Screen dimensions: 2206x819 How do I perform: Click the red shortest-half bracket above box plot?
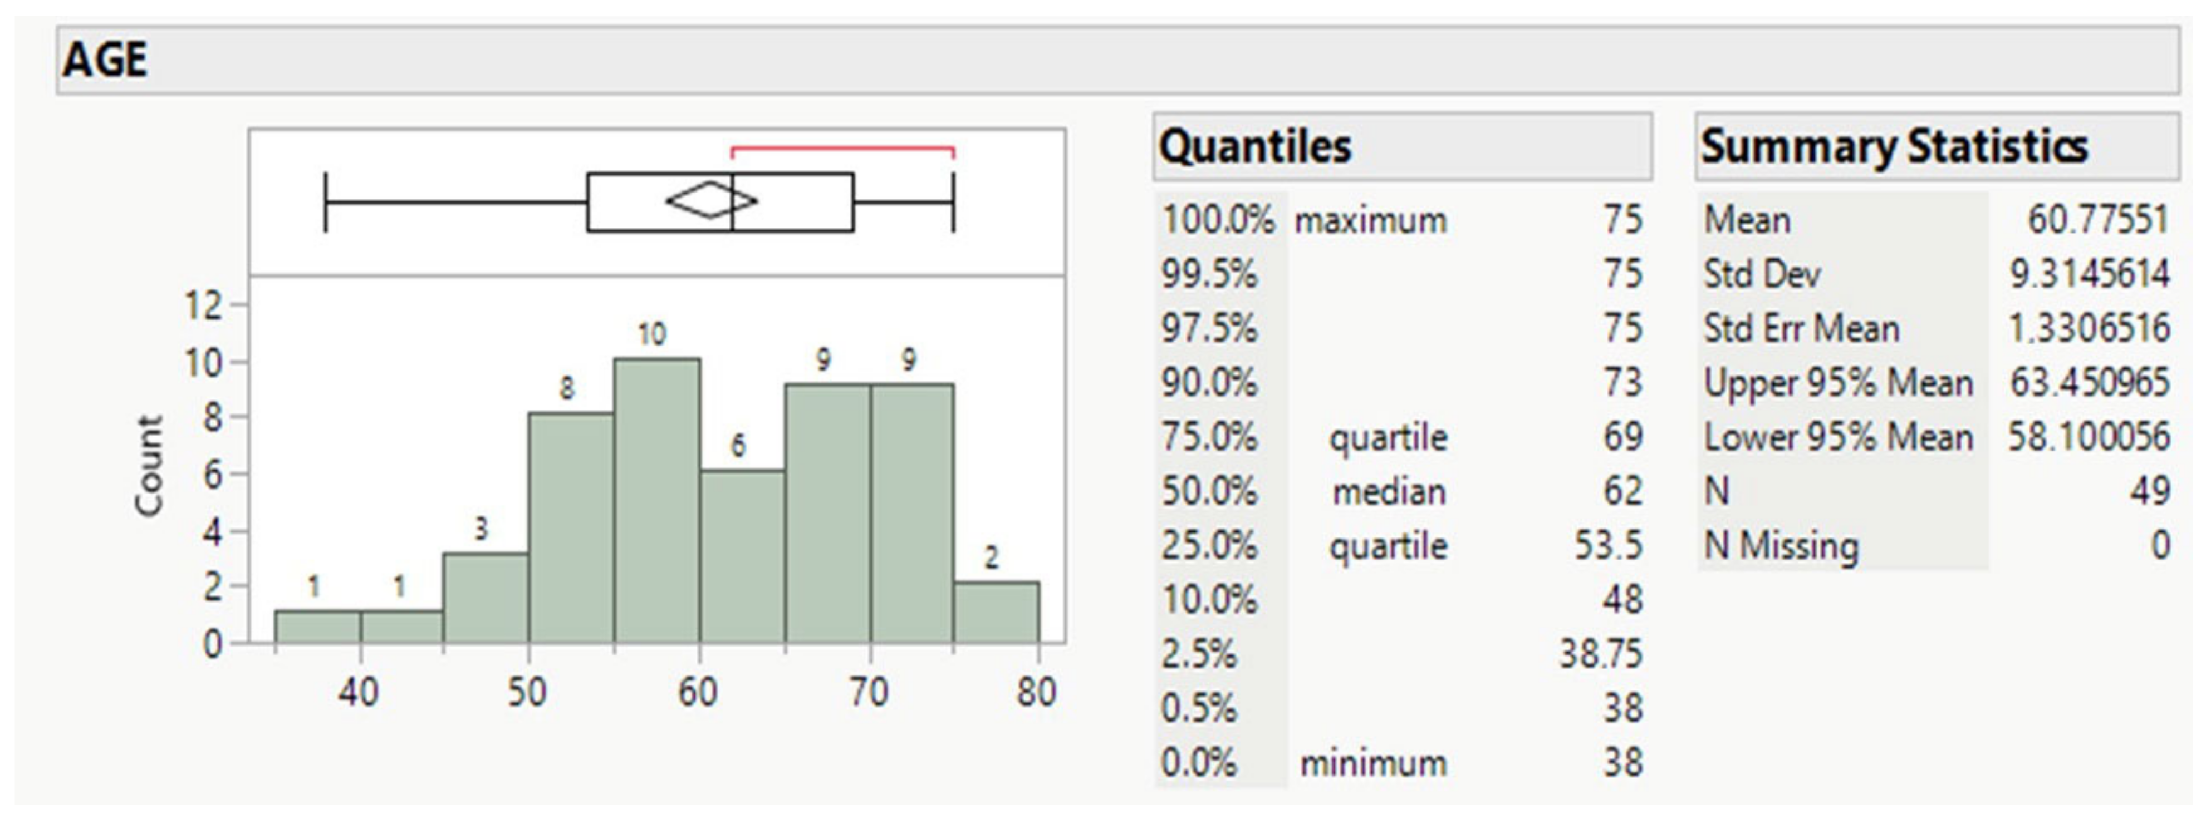click(x=842, y=149)
